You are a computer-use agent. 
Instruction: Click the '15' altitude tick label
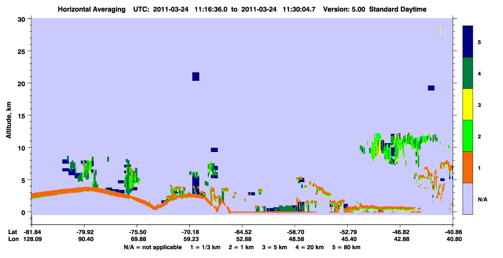pyautogui.click(x=22, y=116)
